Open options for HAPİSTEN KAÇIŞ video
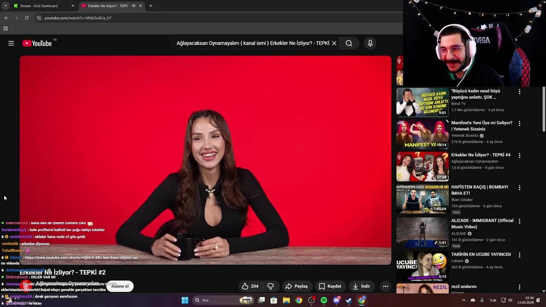546x307 pixels. tap(520, 188)
